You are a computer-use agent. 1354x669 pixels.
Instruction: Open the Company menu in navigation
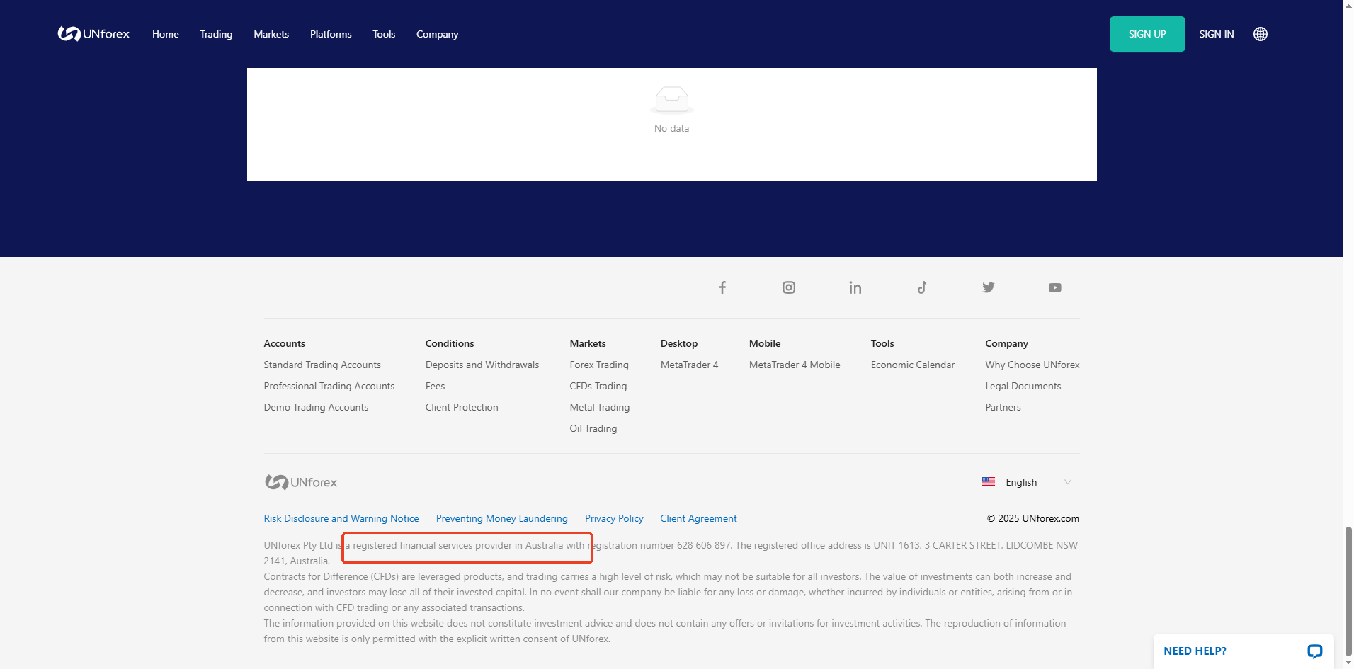coord(437,34)
